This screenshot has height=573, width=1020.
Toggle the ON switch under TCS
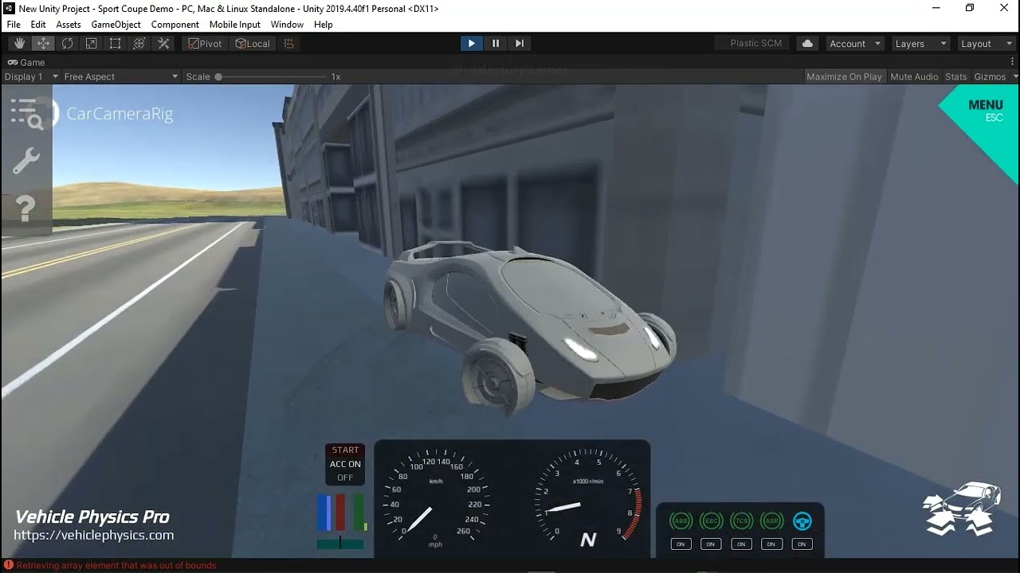click(741, 544)
